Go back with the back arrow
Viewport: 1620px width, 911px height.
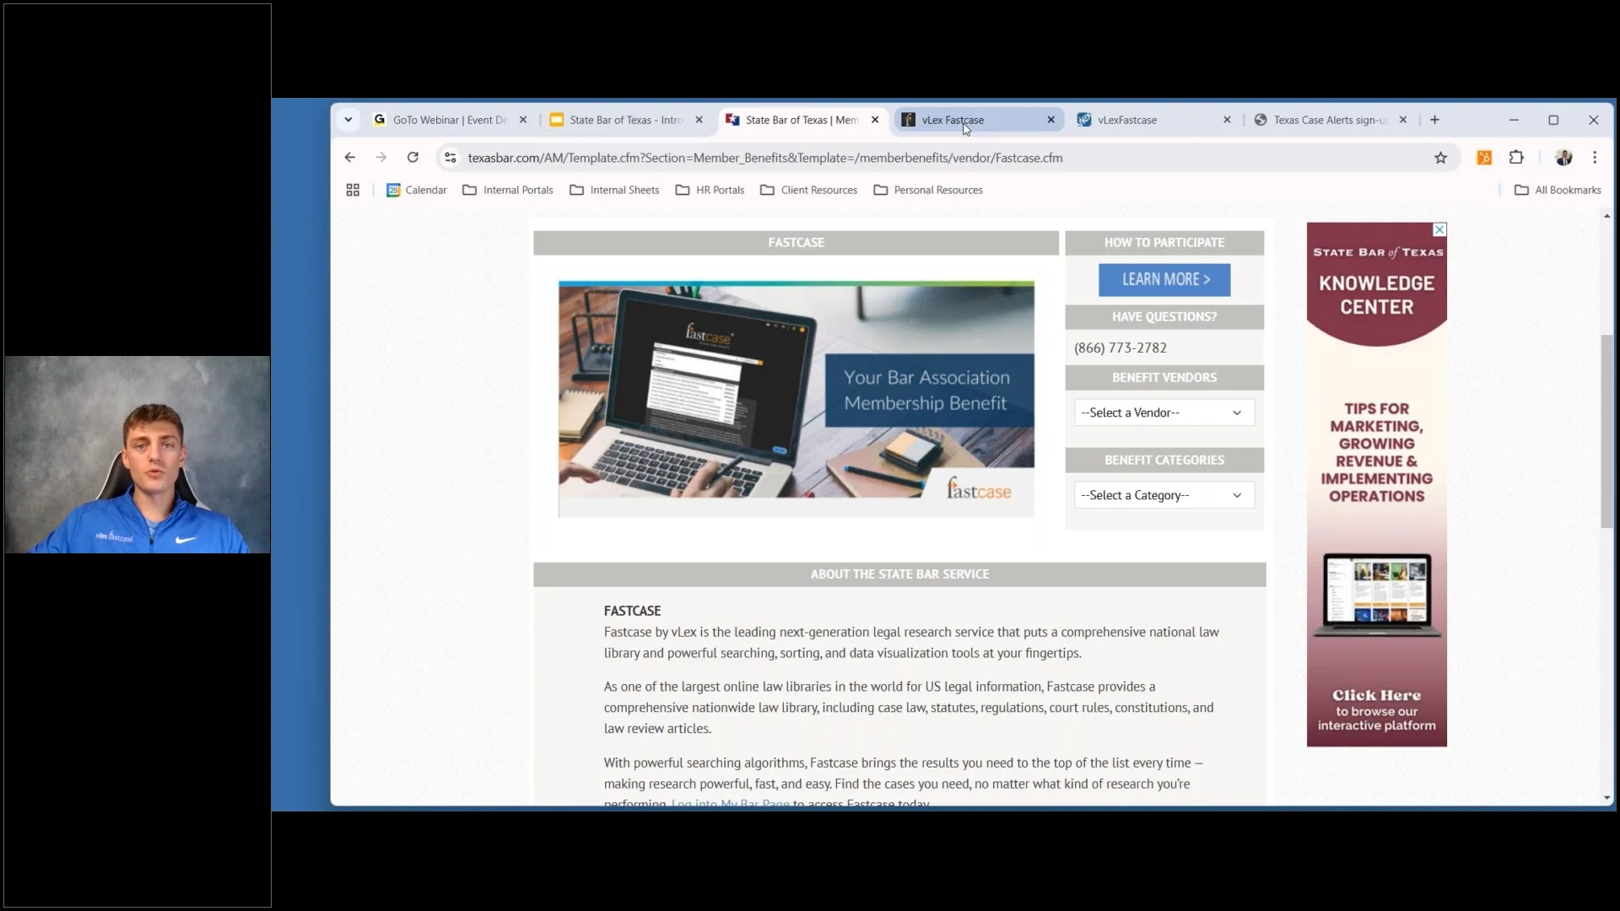tap(350, 158)
